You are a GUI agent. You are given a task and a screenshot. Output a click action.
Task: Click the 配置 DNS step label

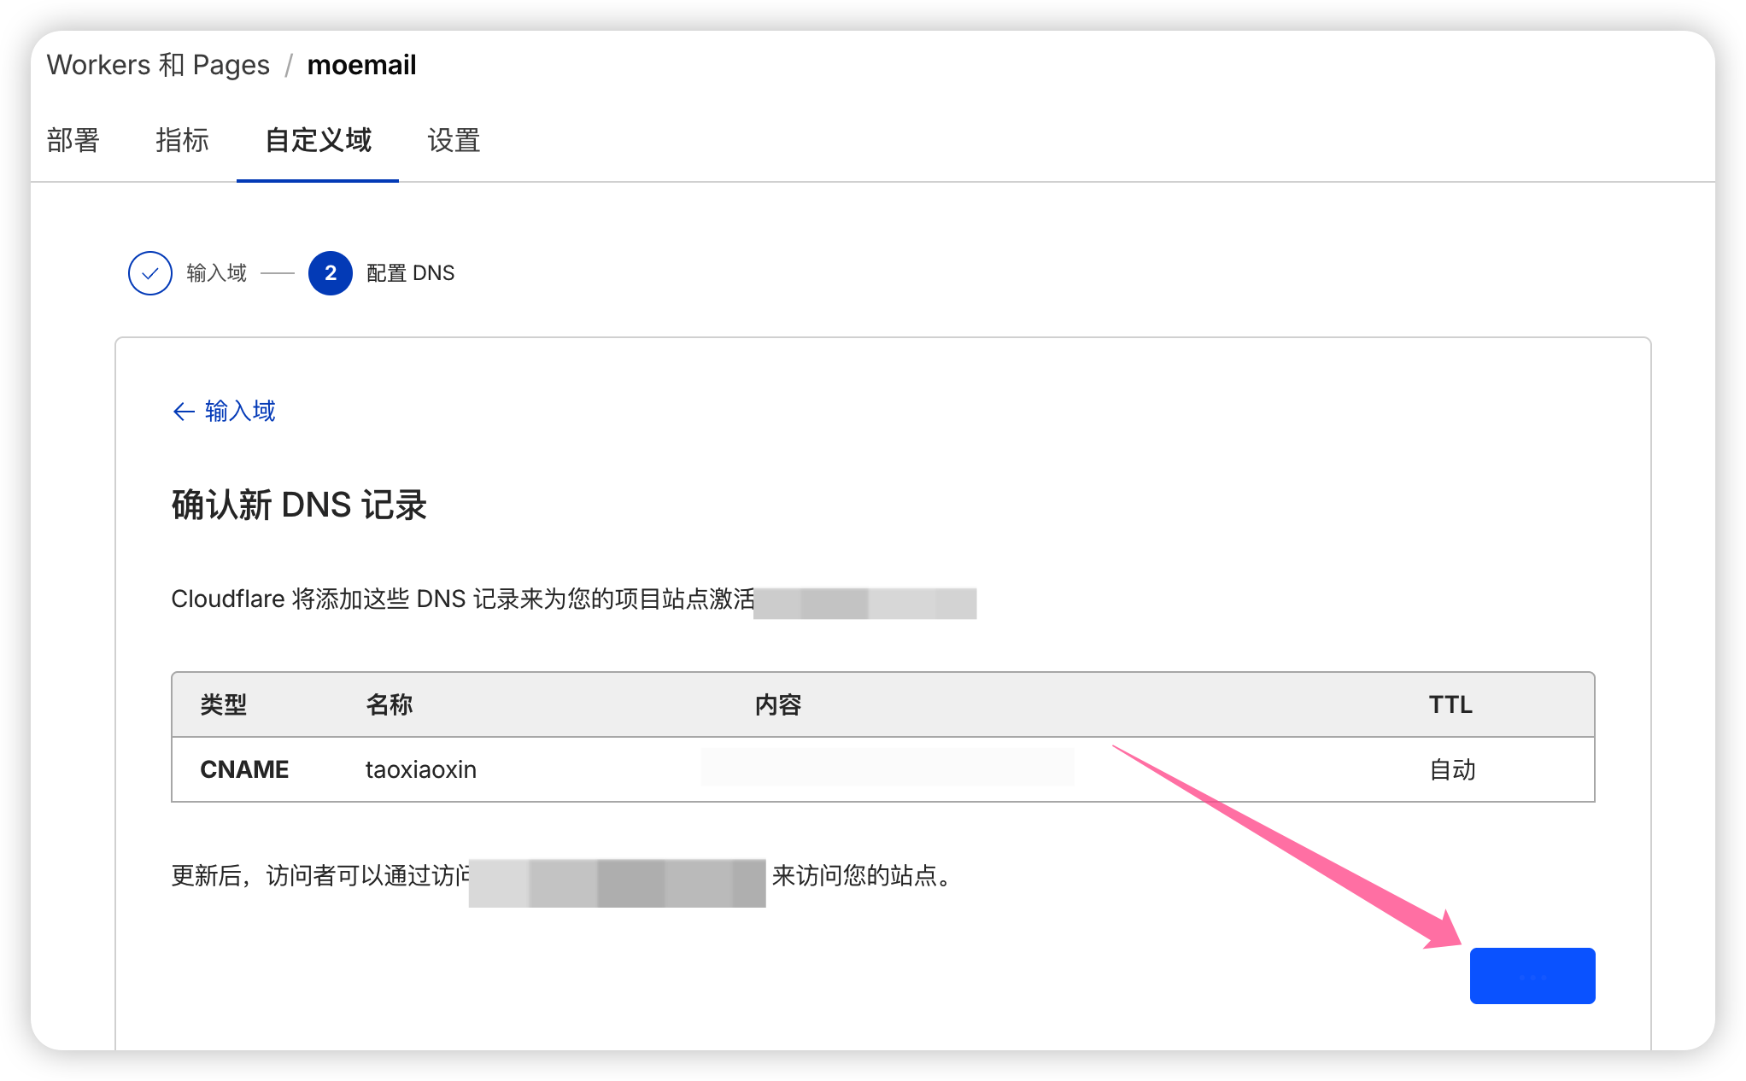click(410, 273)
